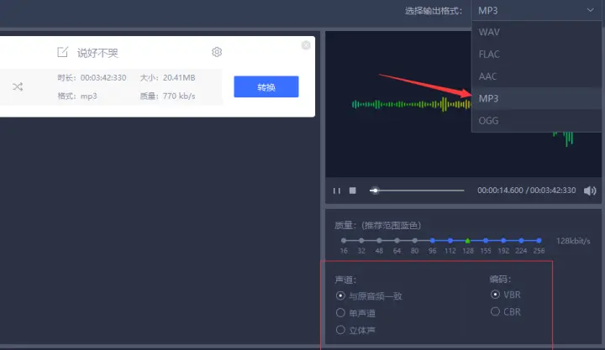Image resolution: width=605 pixels, height=350 pixels.
Task: Pause the audio playback
Action: point(337,191)
